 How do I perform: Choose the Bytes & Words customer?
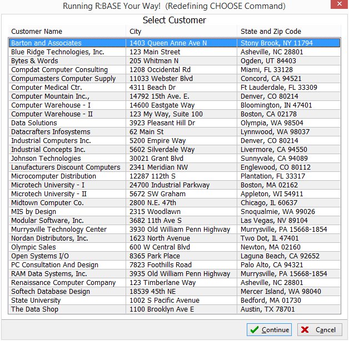[34, 61]
